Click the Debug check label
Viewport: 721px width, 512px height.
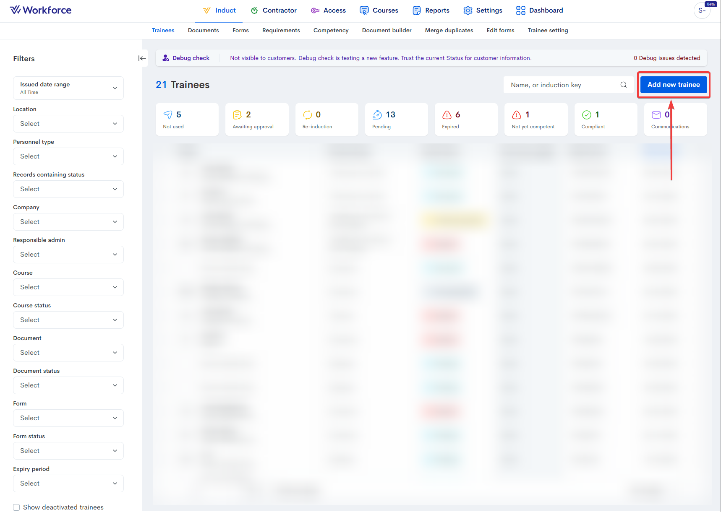click(191, 58)
